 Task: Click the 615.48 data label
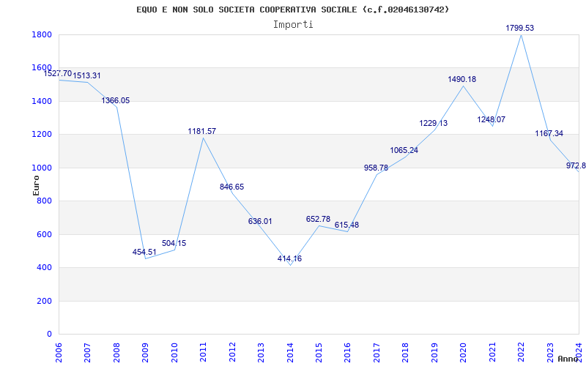(346, 225)
